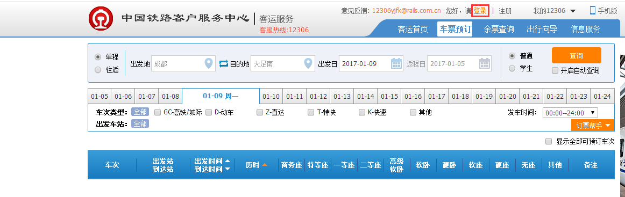Select date tab 01-15
Viewport: 625px width, 197px height.
pyautogui.click(x=389, y=96)
